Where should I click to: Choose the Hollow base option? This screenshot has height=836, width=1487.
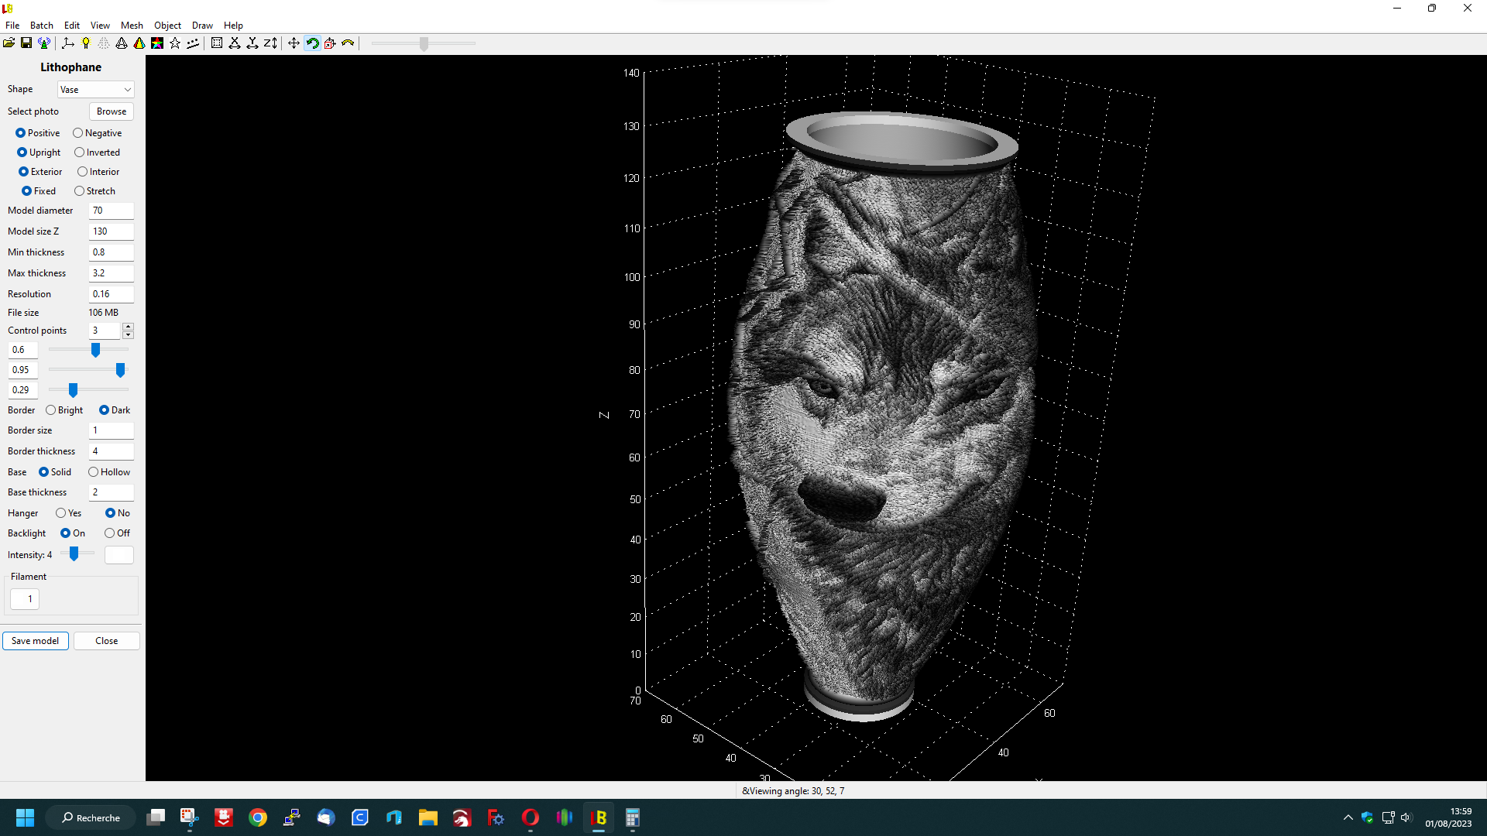tap(94, 472)
